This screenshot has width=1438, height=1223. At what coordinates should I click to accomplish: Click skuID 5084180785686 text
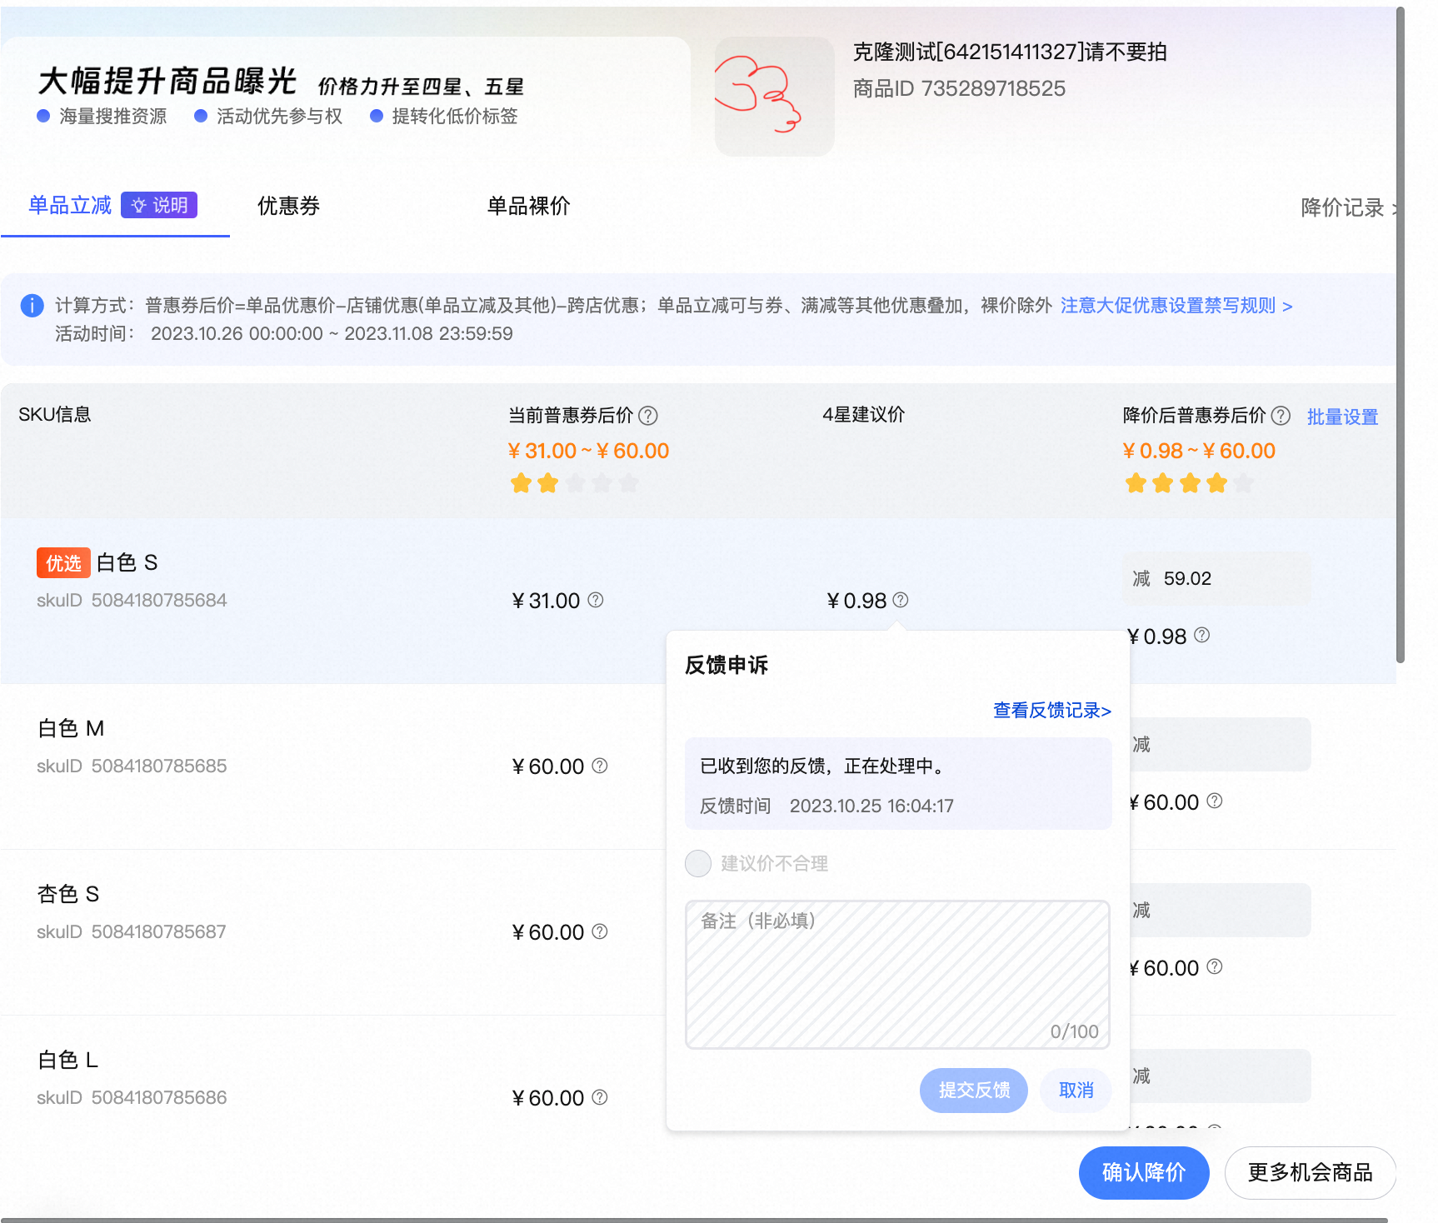132,1097
